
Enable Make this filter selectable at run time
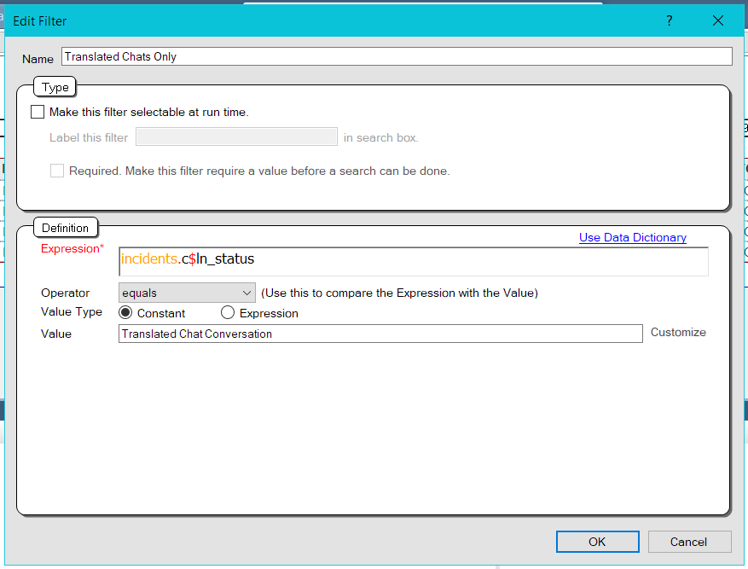point(38,112)
